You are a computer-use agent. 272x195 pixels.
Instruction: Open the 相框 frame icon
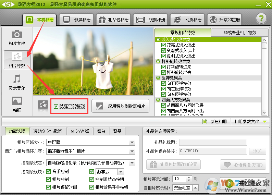[17, 101]
